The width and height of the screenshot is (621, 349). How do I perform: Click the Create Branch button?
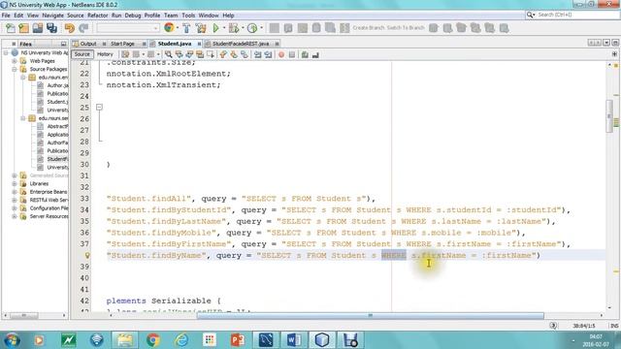(x=369, y=28)
